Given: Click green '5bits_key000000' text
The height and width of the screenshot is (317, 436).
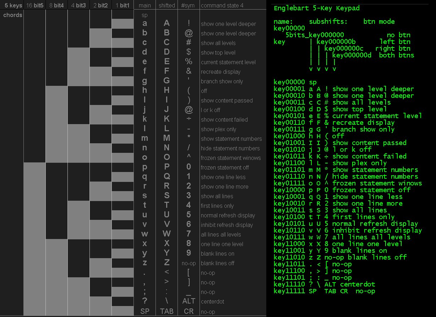Looking at the screenshot, I should pyautogui.click(x=315, y=35).
